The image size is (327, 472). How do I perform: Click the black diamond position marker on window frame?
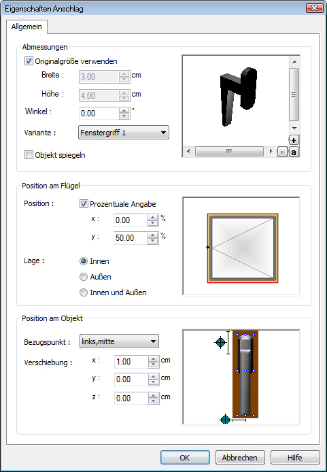click(207, 247)
